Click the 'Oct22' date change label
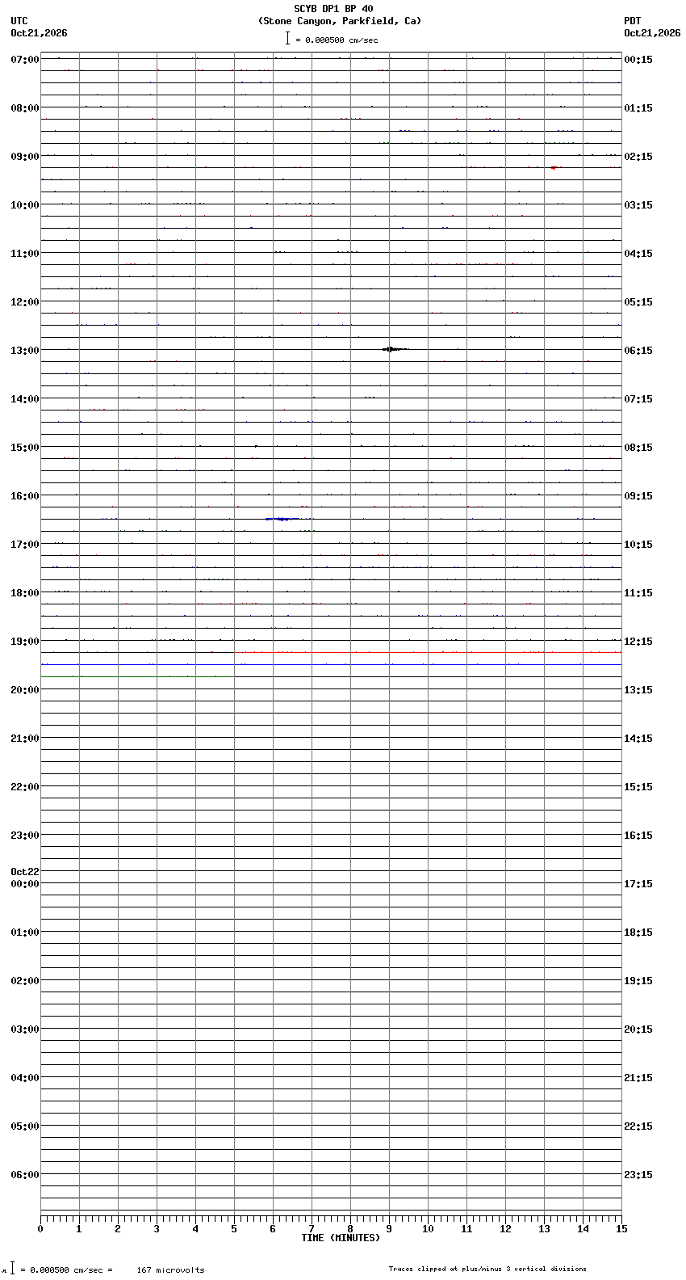686x1280 pixels. 25,872
